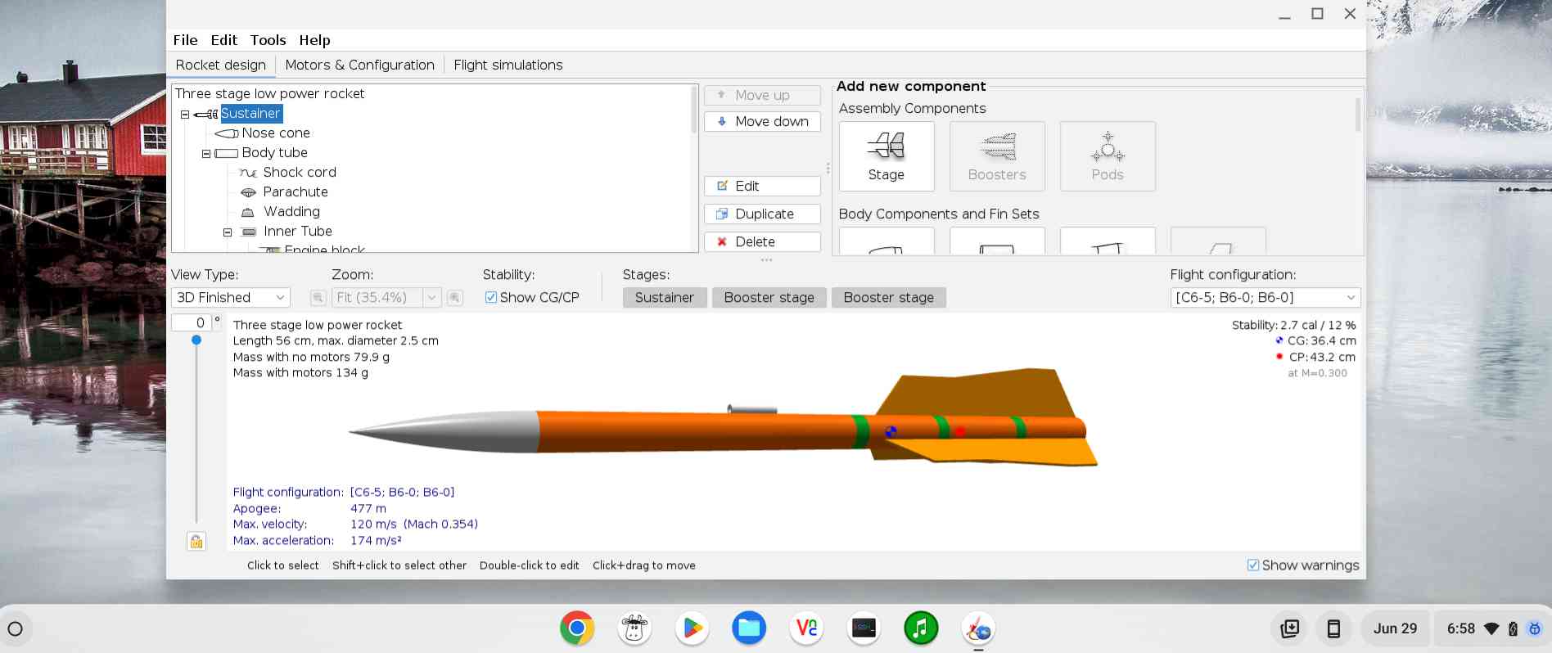Switch to the Rocket design tab
Screen dimensions: 1552x653
click(x=221, y=65)
